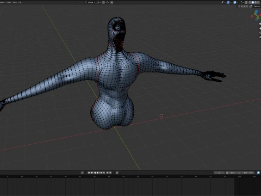Jump to the timeline end frame
The width and height of the screenshot is (261, 196).
[104, 173]
